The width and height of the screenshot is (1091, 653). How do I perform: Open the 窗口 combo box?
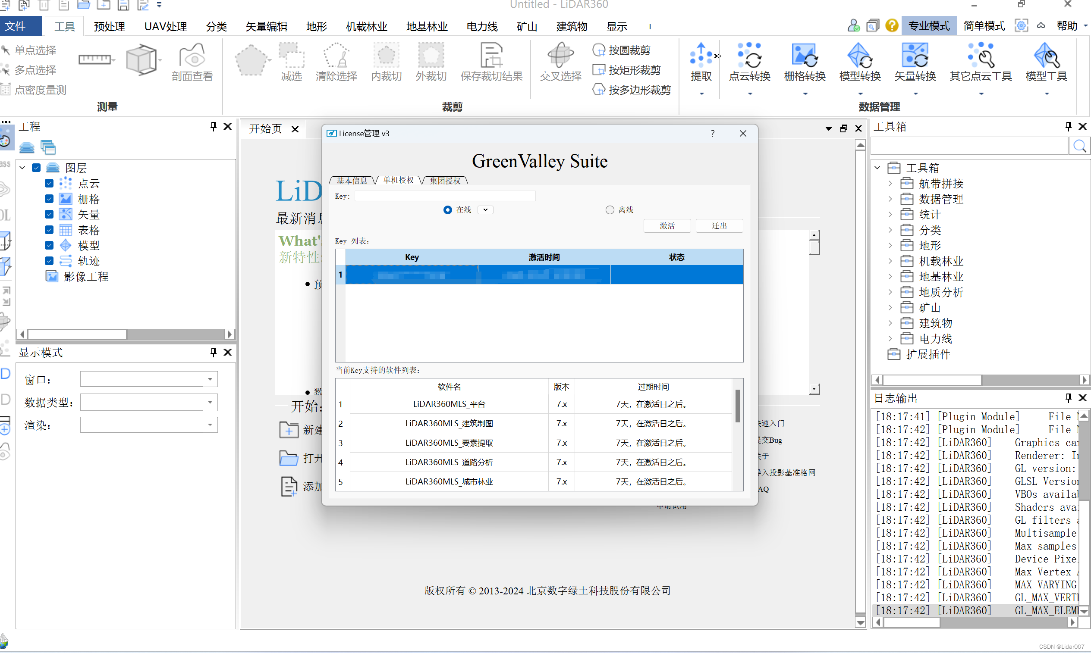click(149, 379)
